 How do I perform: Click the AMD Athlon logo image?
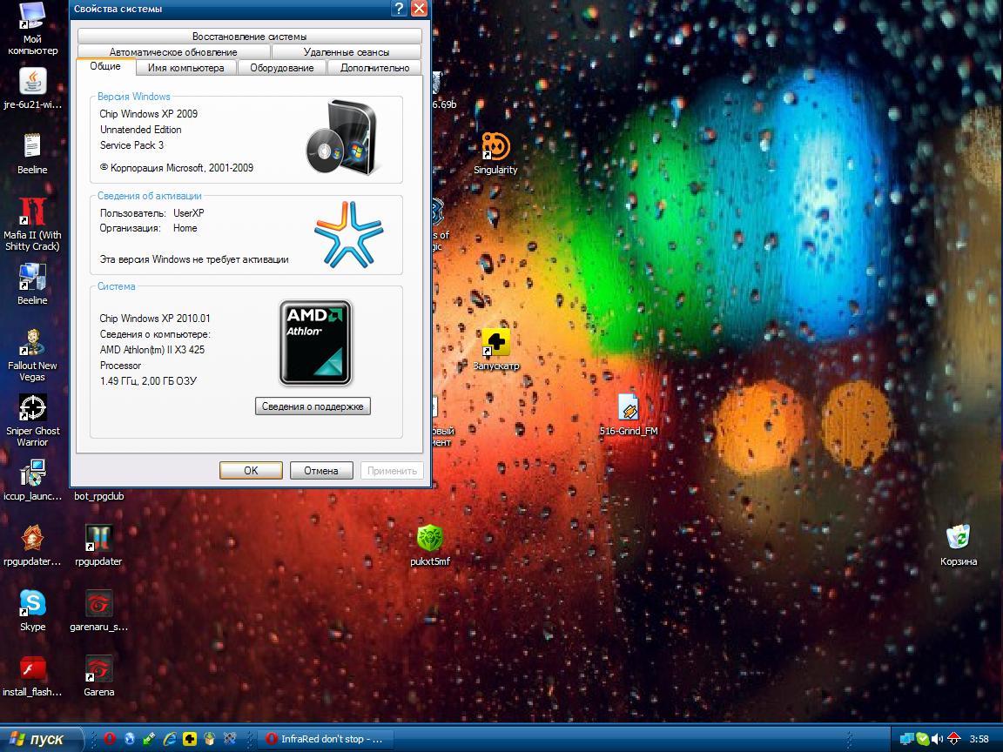click(315, 343)
